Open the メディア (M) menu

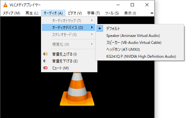[11, 13]
